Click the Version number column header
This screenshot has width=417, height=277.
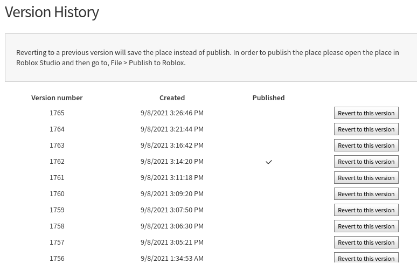tap(57, 98)
